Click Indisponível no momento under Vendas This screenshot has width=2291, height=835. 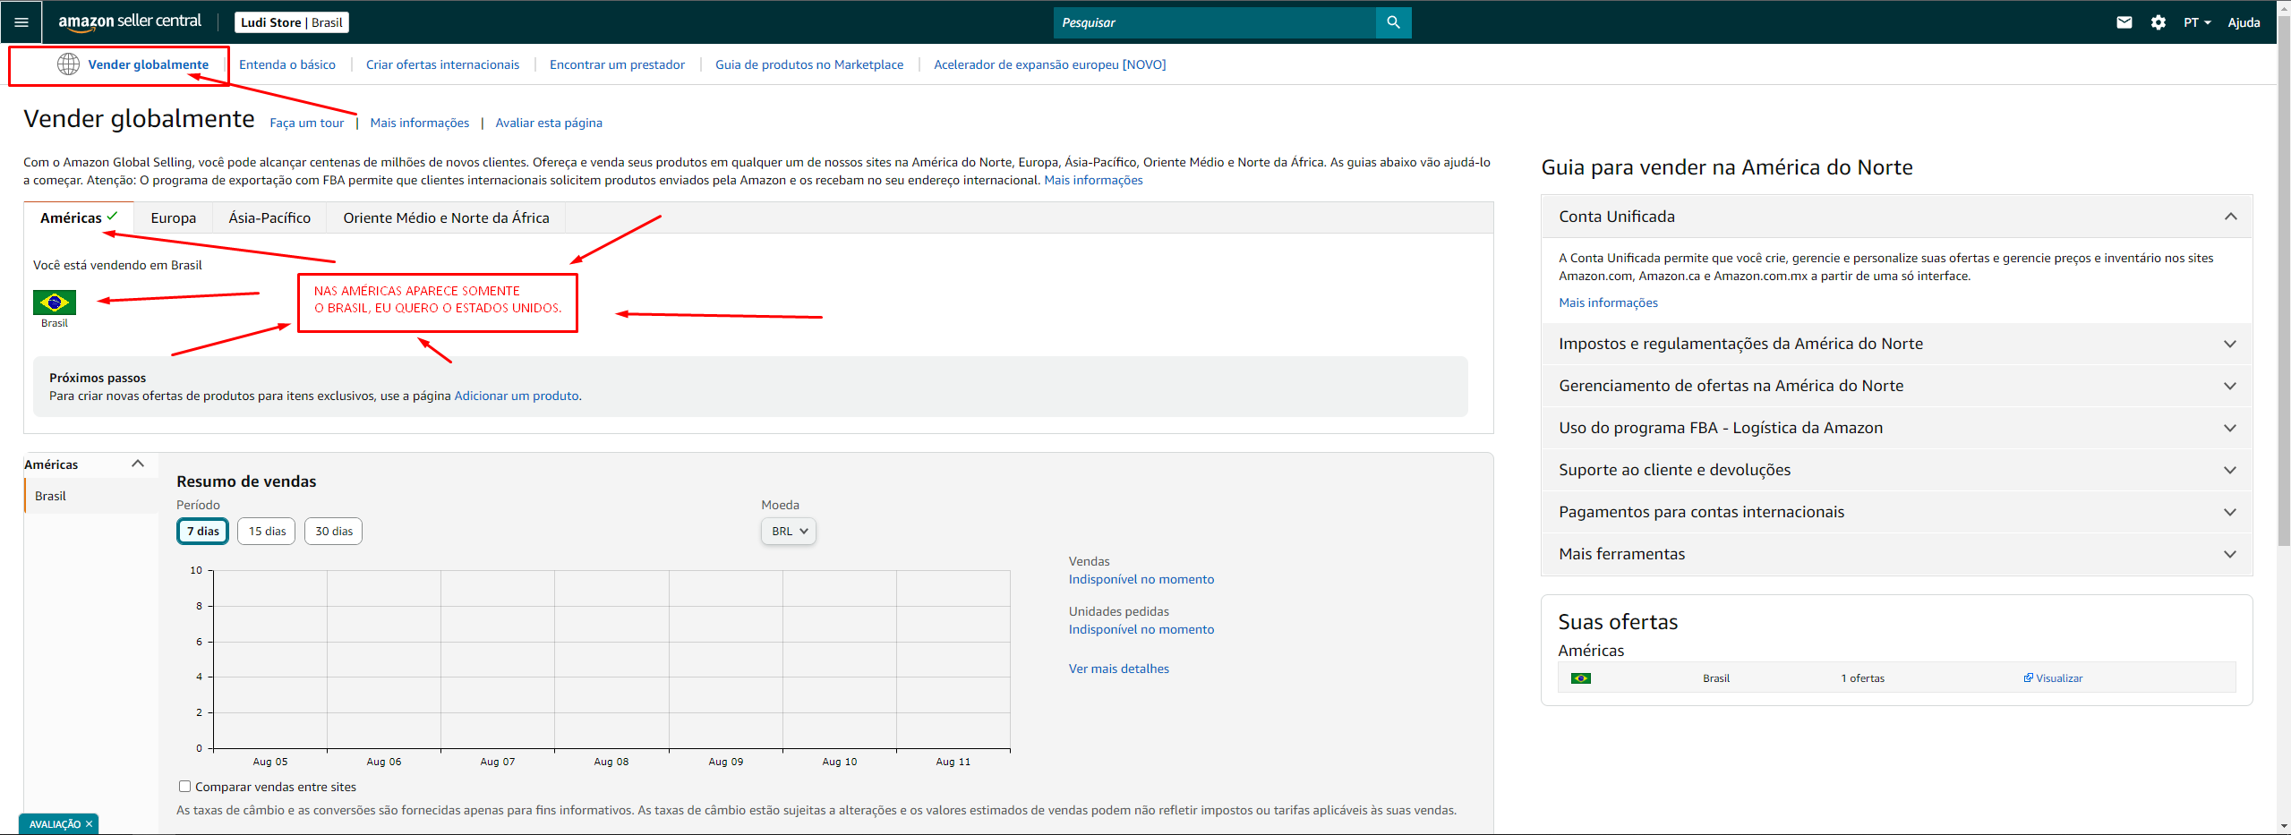click(x=1141, y=579)
